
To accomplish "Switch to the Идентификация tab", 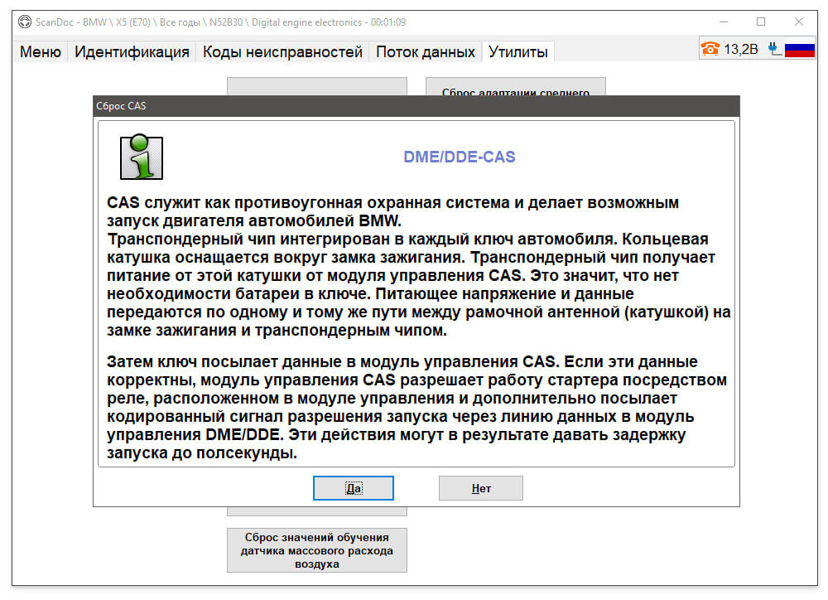I will [132, 52].
